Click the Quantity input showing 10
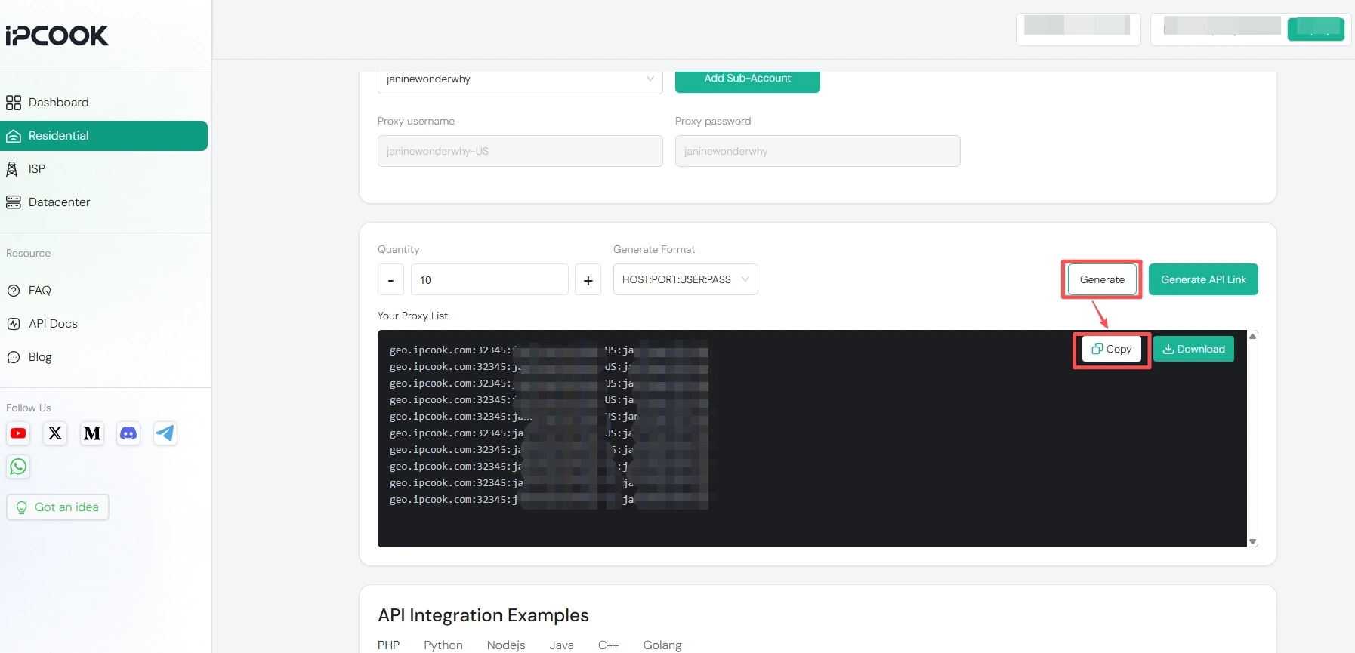This screenshot has width=1355, height=653. (x=489, y=279)
